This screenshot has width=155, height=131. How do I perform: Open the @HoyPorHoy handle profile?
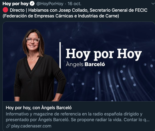pyautogui.click(x=50, y=4)
